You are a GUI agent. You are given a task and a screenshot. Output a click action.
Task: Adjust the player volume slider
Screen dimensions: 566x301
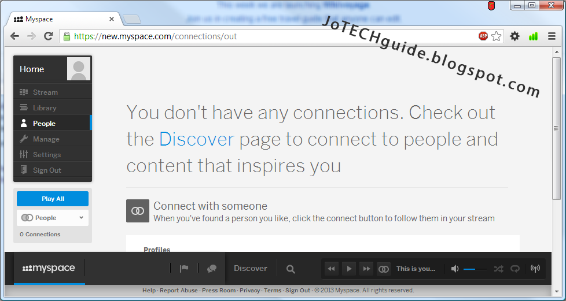[x=475, y=269]
